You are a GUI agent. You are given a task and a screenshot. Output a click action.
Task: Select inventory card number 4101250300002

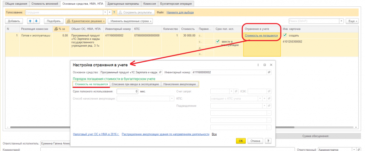pyautogui.click(x=292, y=42)
